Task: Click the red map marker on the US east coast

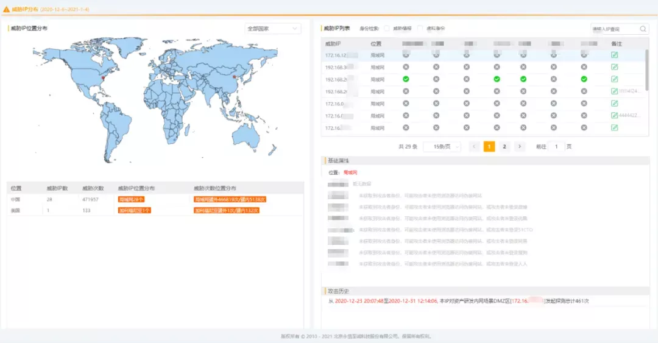Action: [x=103, y=78]
